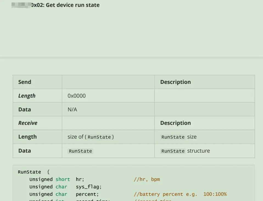Click the highlighted 'RunState' code token in the table
263x201 pixels.
point(80,151)
